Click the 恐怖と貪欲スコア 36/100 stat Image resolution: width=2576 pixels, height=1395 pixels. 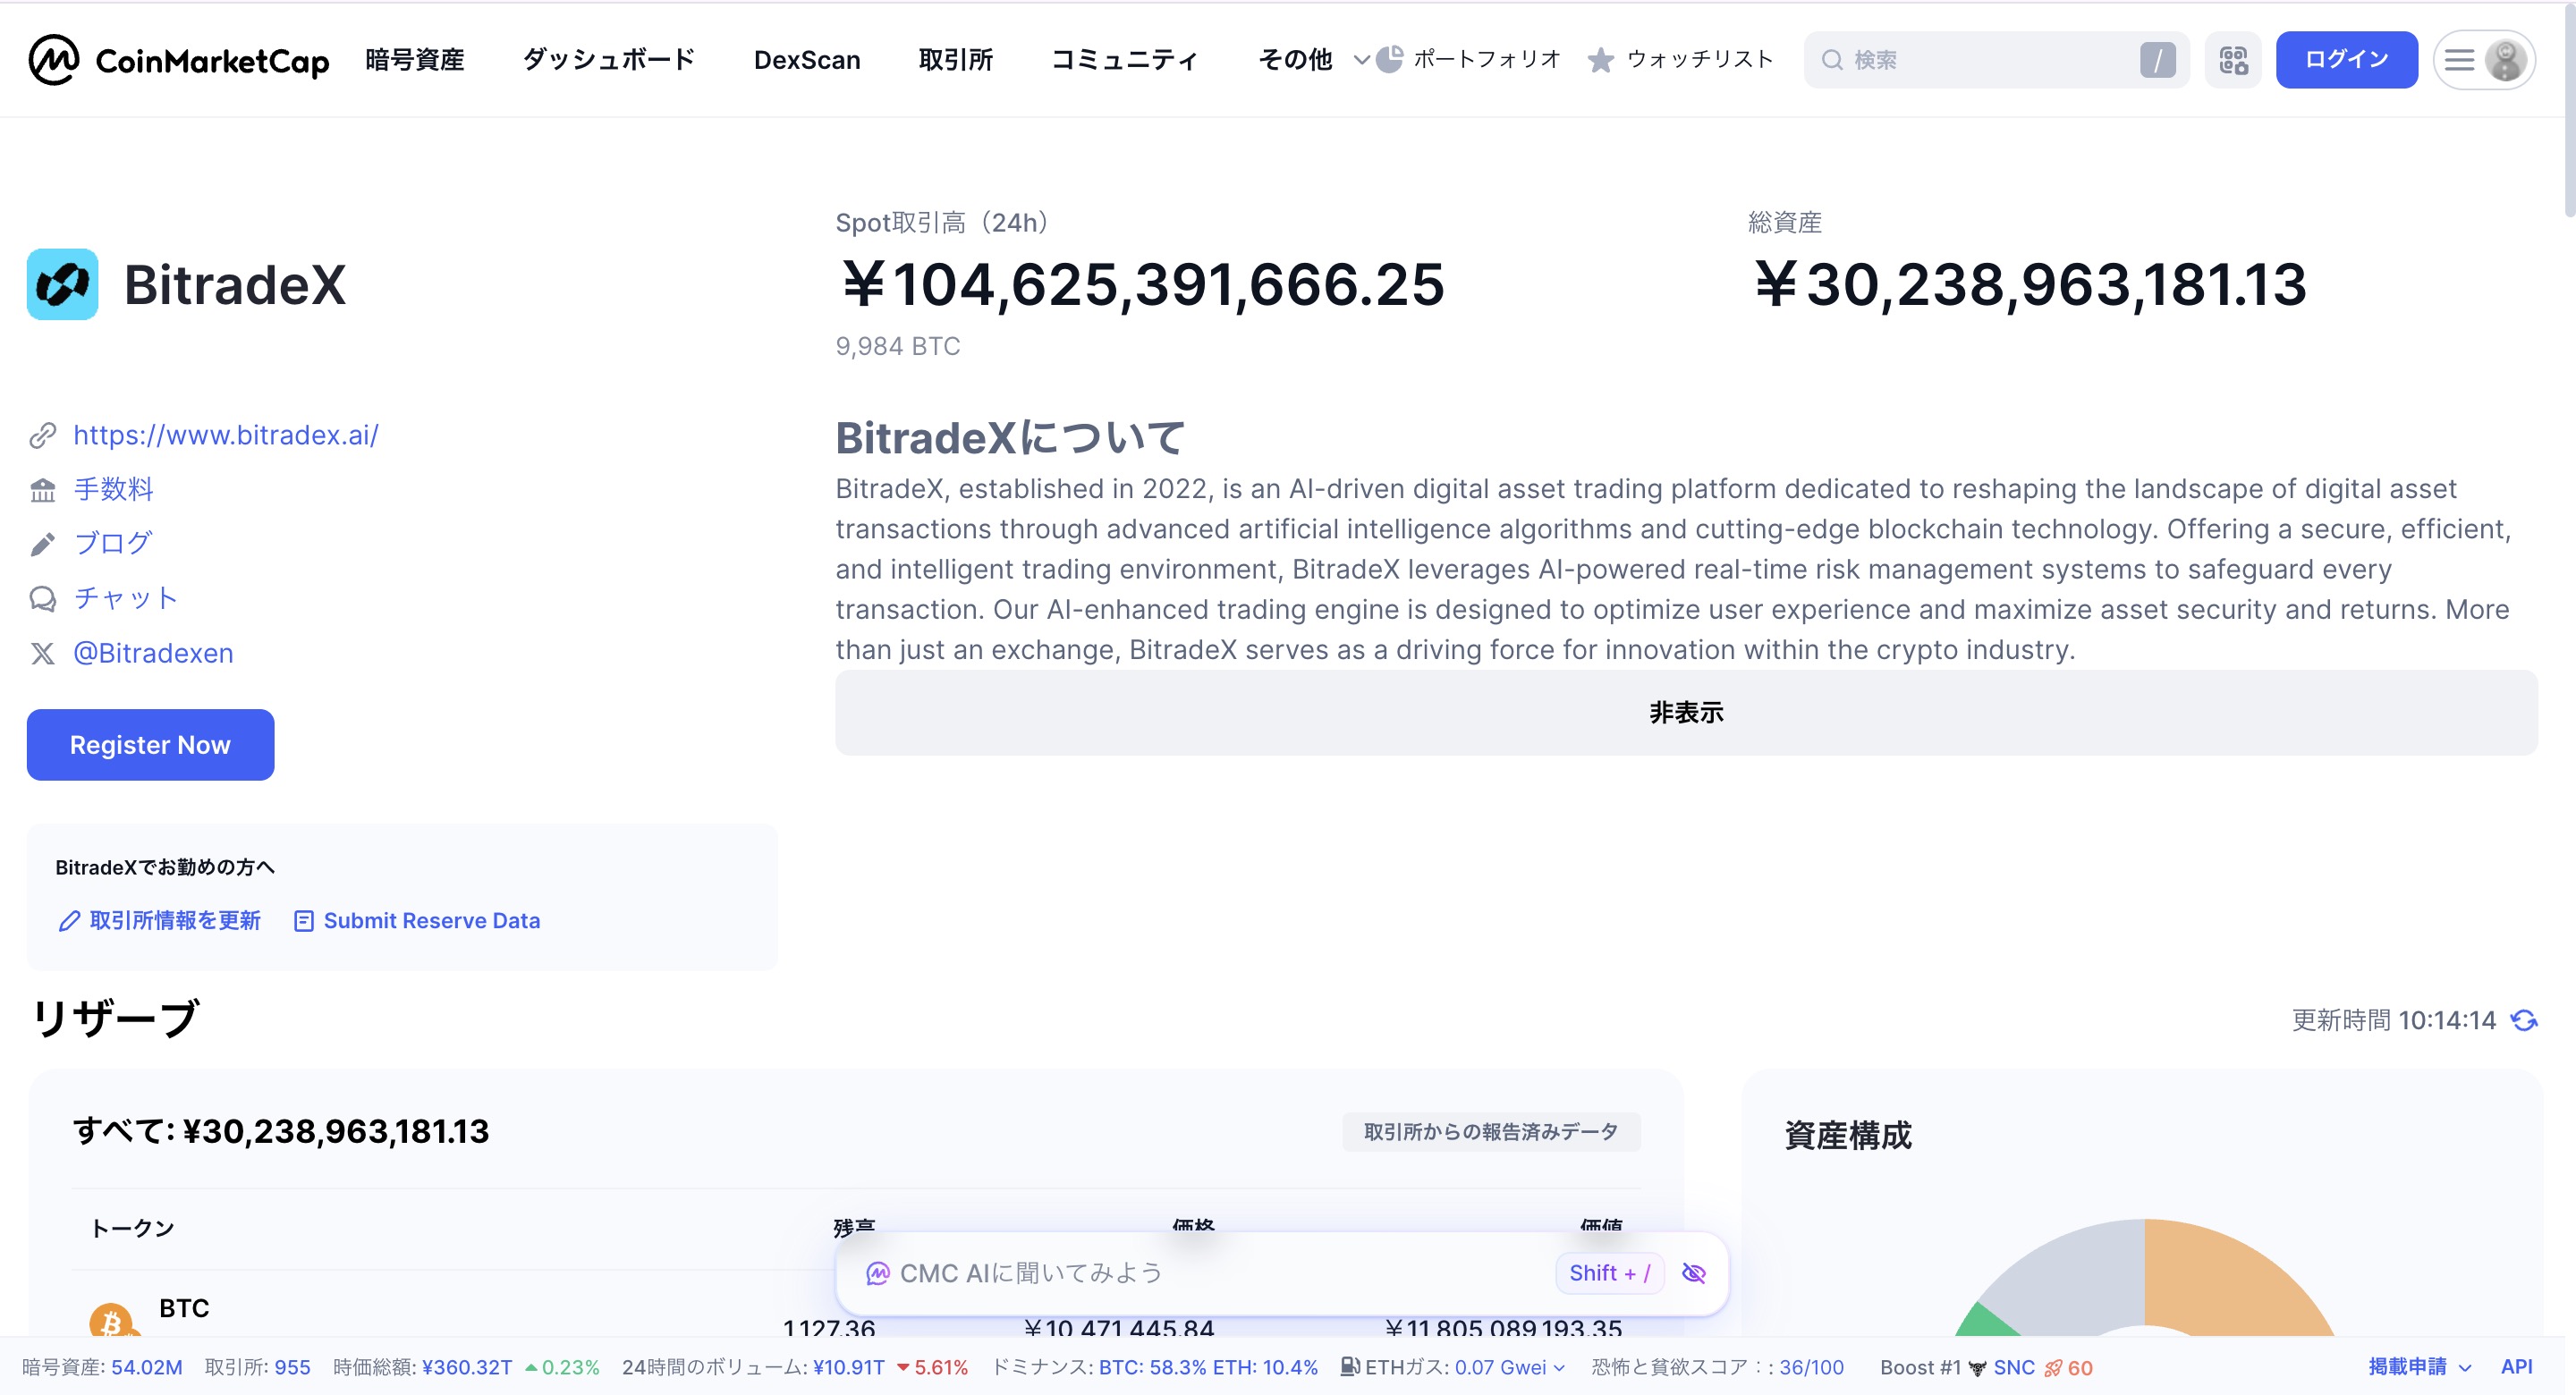coord(1717,1367)
